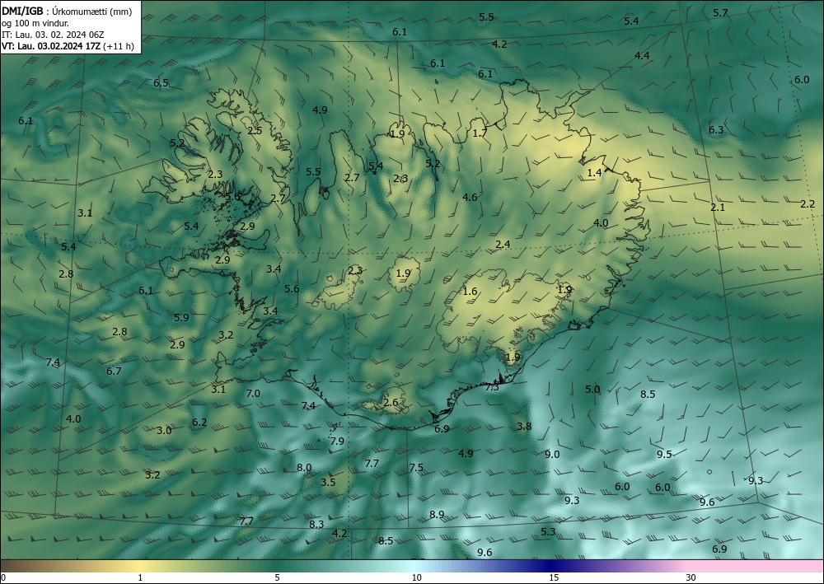The width and height of the screenshot is (824, 584).
Task: Pick the dark navy segment of the color bar
Action: pyautogui.click(x=549, y=566)
